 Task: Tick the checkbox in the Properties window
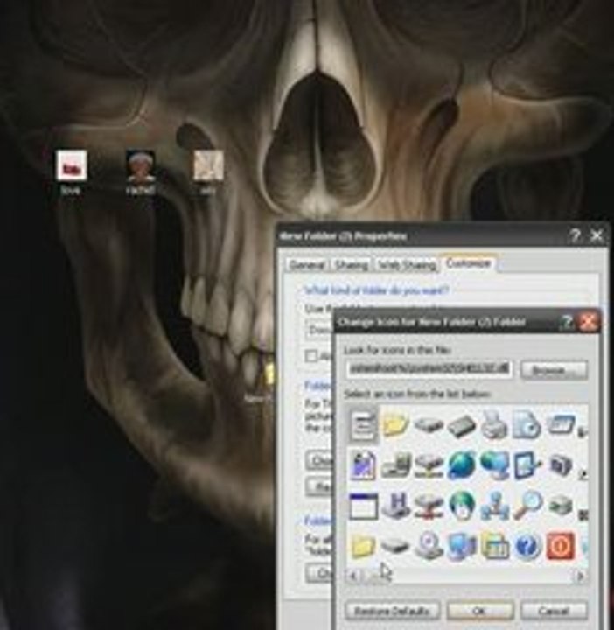311,355
